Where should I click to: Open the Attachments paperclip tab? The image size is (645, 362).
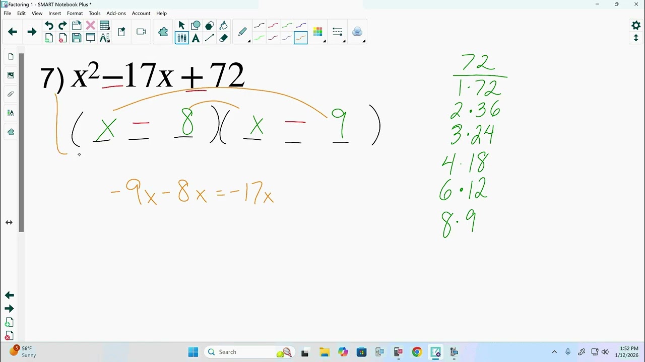tap(11, 94)
